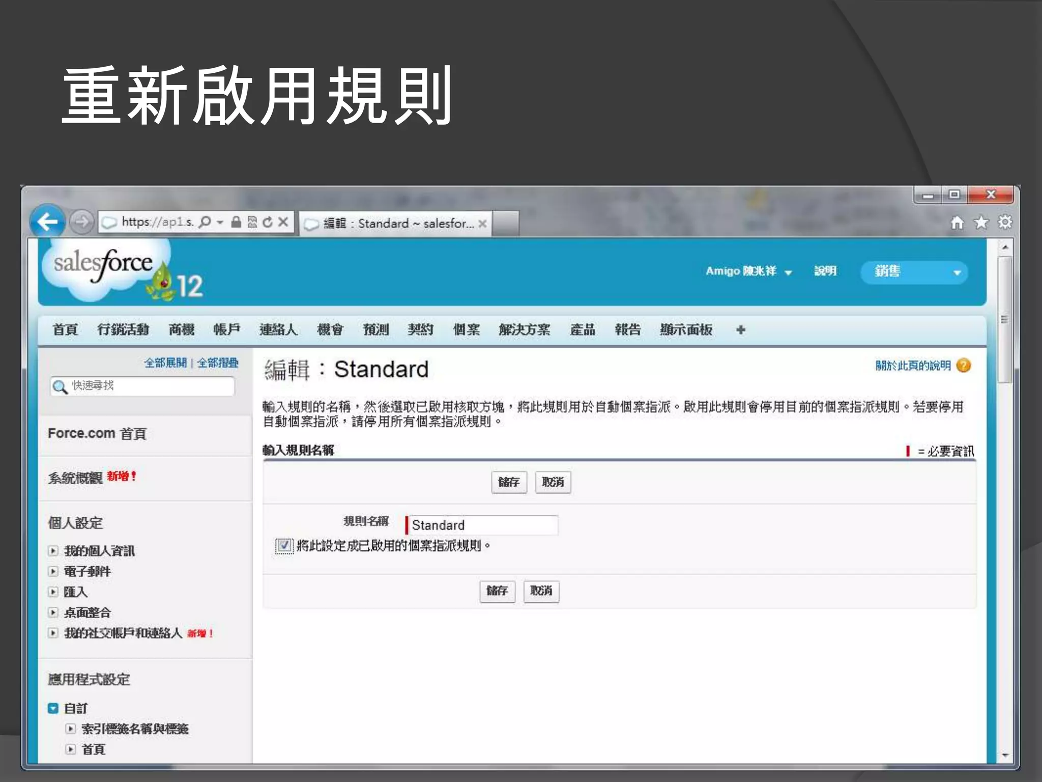Open the 帳戶 tab
1042x782 pixels.
227,330
